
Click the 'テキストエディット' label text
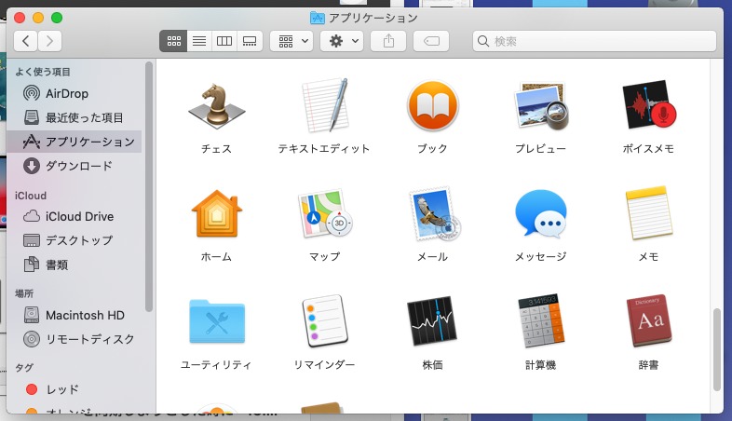click(324, 148)
